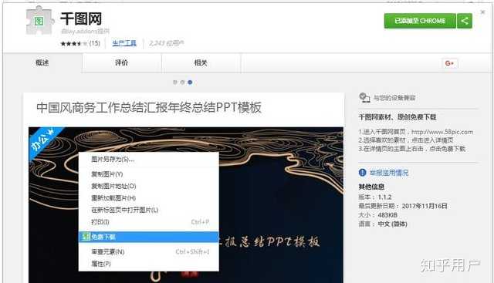The width and height of the screenshot is (494, 283).
Task: Click the language value 中文 (简体)
Action: [x=393, y=224]
